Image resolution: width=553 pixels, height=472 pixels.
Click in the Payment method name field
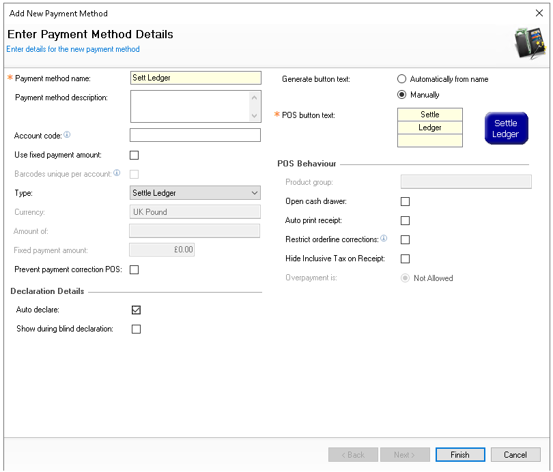195,78
